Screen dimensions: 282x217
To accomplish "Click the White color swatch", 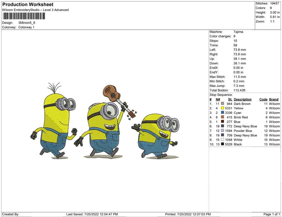I will [x=222, y=140].
